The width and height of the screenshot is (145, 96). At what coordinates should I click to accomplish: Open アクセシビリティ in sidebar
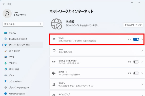click(23, 81)
